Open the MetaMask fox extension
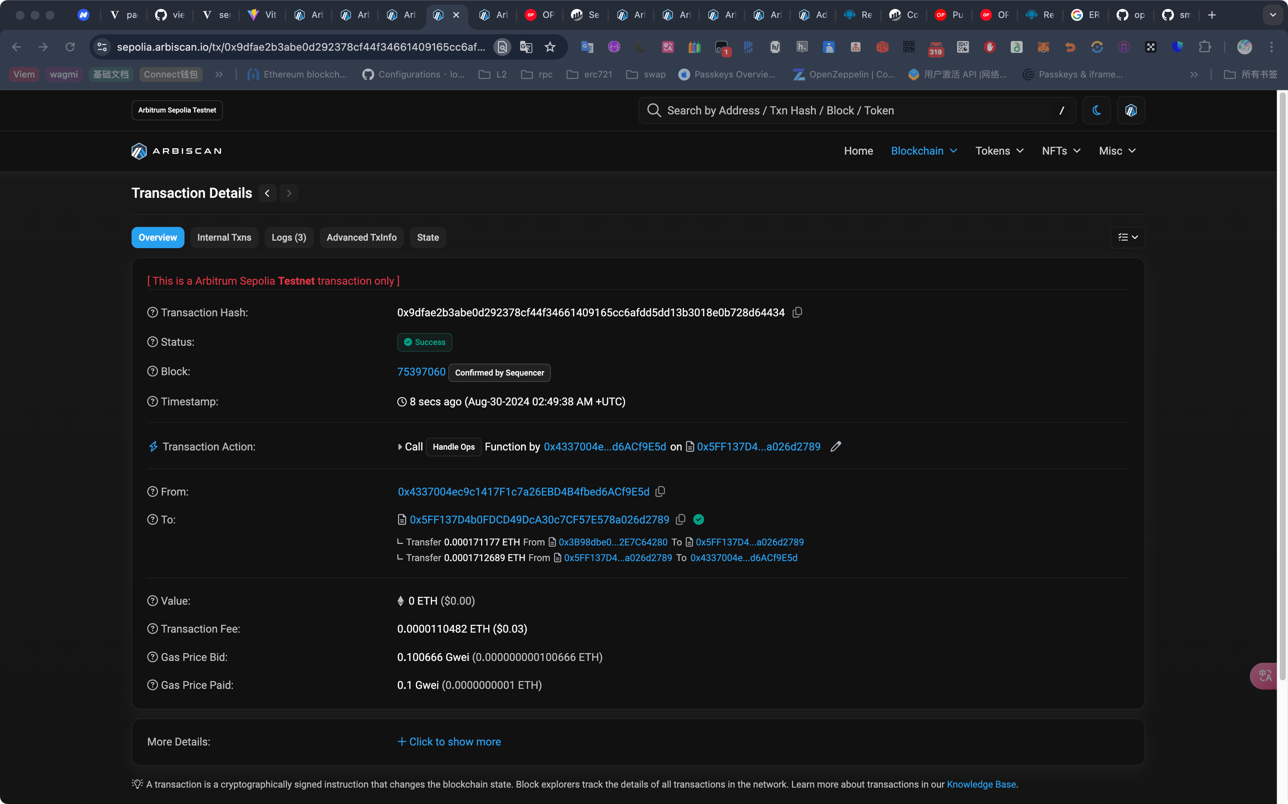The width and height of the screenshot is (1288, 804). point(1043,47)
